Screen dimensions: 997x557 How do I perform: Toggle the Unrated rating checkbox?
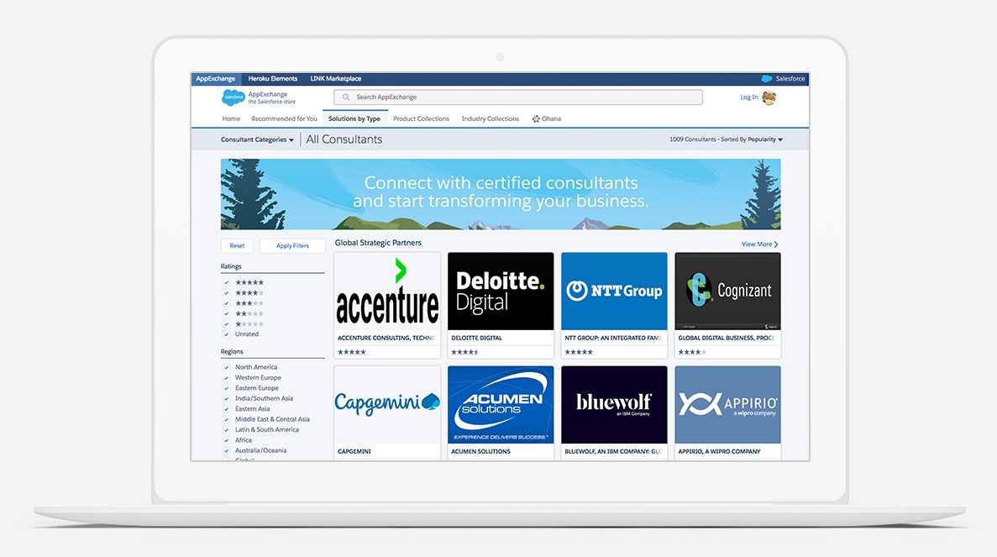(x=227, y=334)
